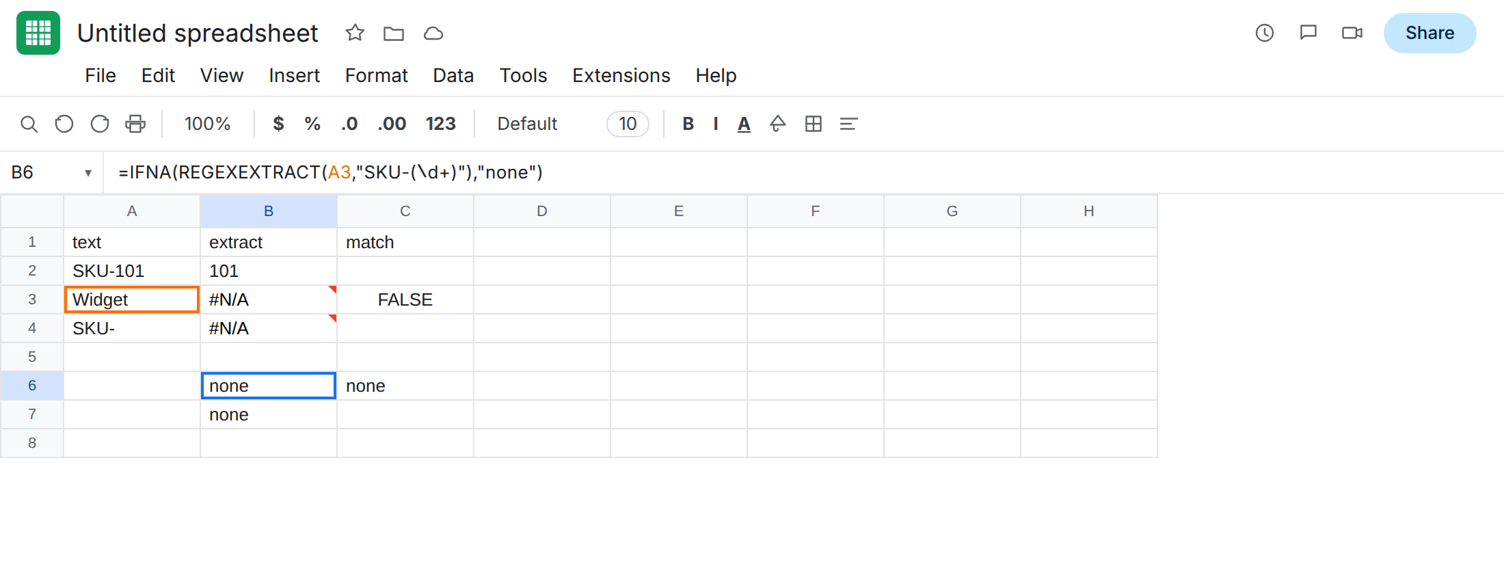Select column D header
The height and width of the screenshot is (588, 1504).
pos(542,211)
